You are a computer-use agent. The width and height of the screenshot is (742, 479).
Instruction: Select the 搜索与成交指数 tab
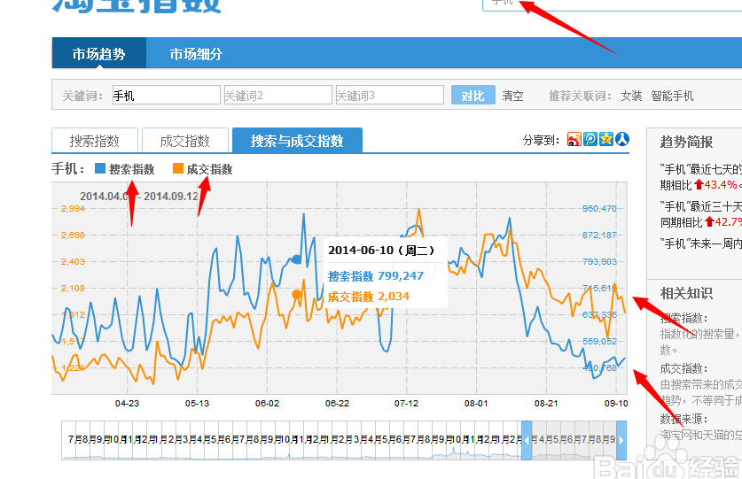pos(297,141)
